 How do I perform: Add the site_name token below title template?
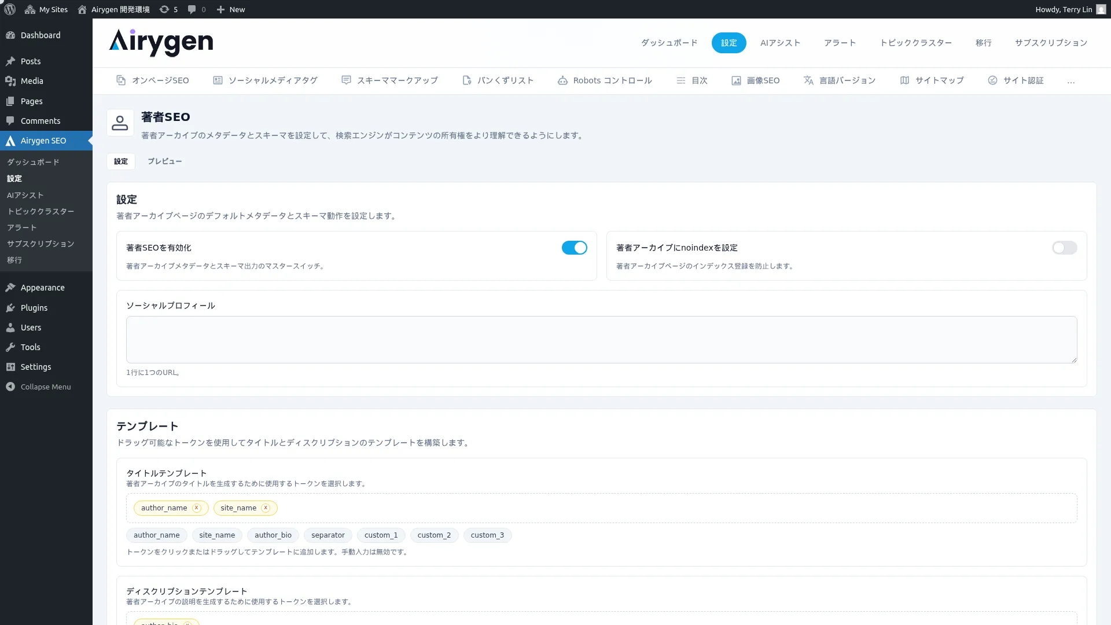pos(217,535)
